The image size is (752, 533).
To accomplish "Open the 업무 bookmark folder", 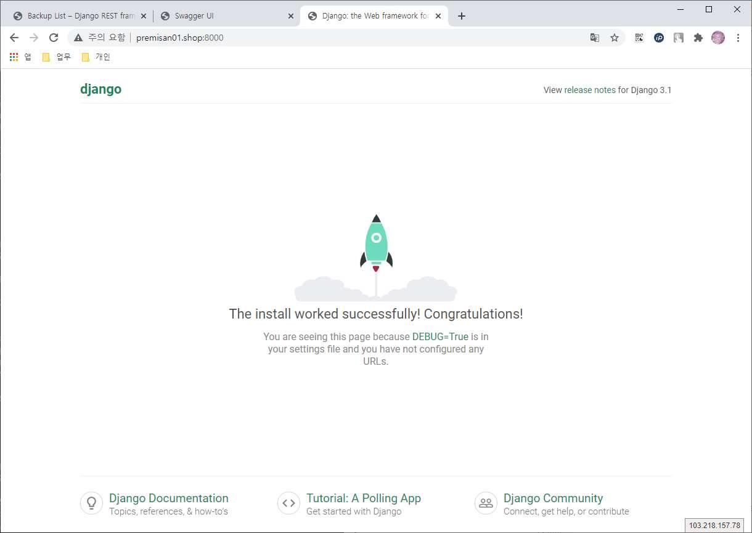I will point(57,57).
